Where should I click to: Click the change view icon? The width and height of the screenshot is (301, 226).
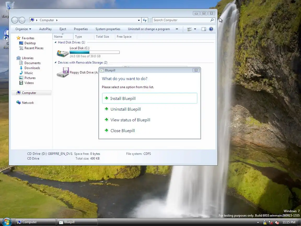[189, 29]
